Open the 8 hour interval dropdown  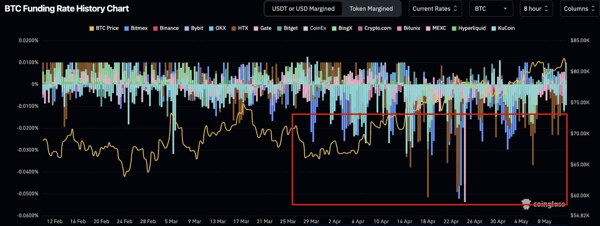click(537, 8)
